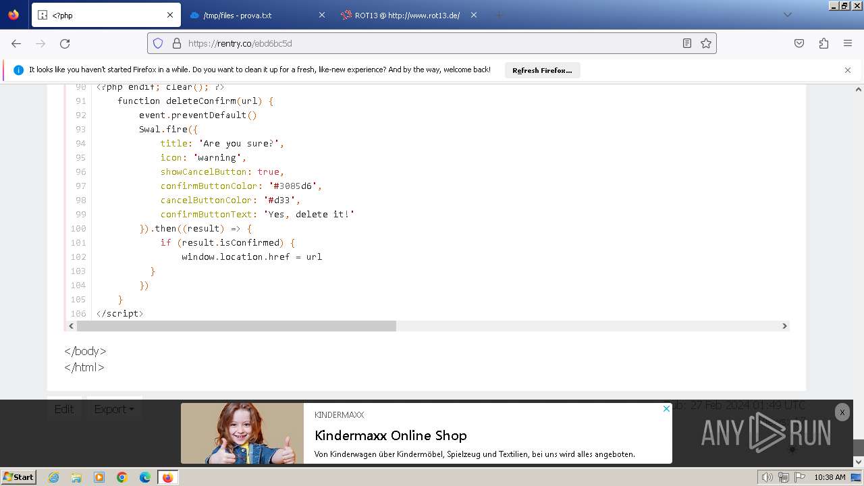
Task: Launch Internet Explorer from taskbar
Action: point(53,477)
